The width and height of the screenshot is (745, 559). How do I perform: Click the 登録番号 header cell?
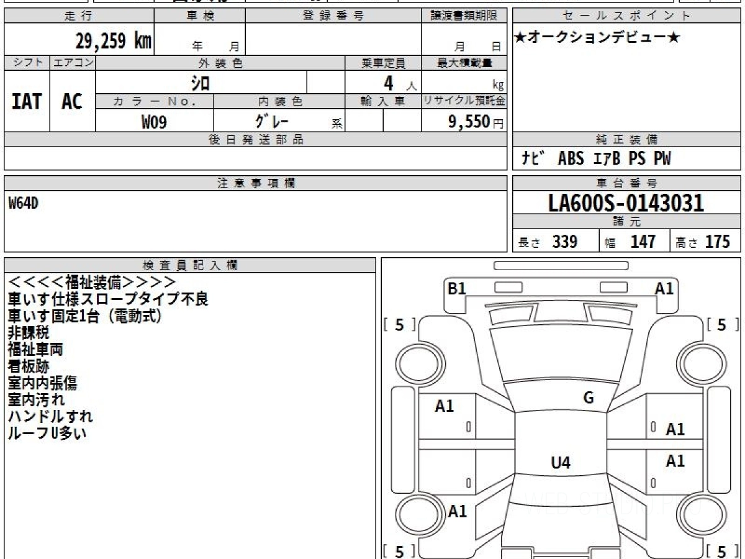tap(333, 16)
